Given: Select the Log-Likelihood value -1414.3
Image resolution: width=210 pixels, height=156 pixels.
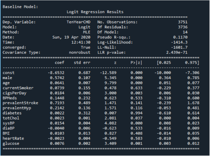Looking at the screenshot, I should pos(179,42).
